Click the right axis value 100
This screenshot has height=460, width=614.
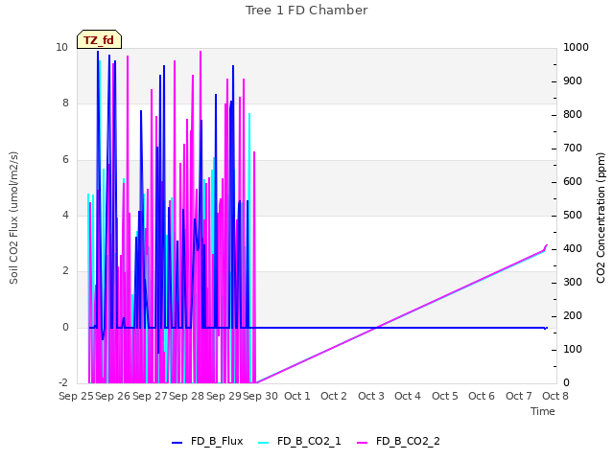573,350
